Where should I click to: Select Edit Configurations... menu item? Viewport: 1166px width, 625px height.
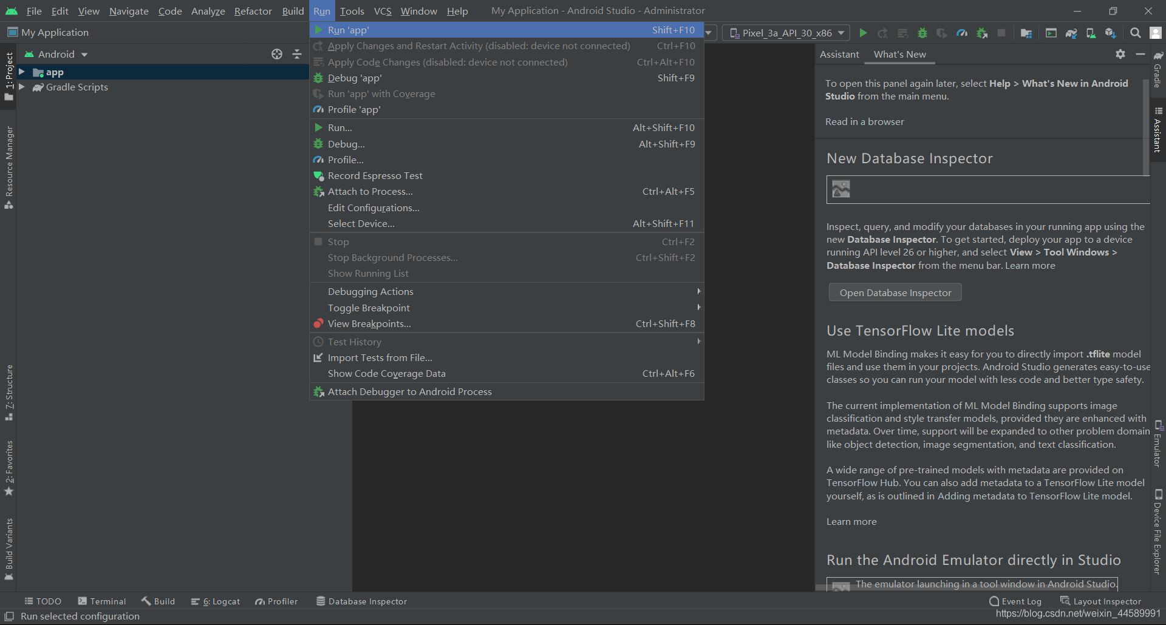coord(506,208)
